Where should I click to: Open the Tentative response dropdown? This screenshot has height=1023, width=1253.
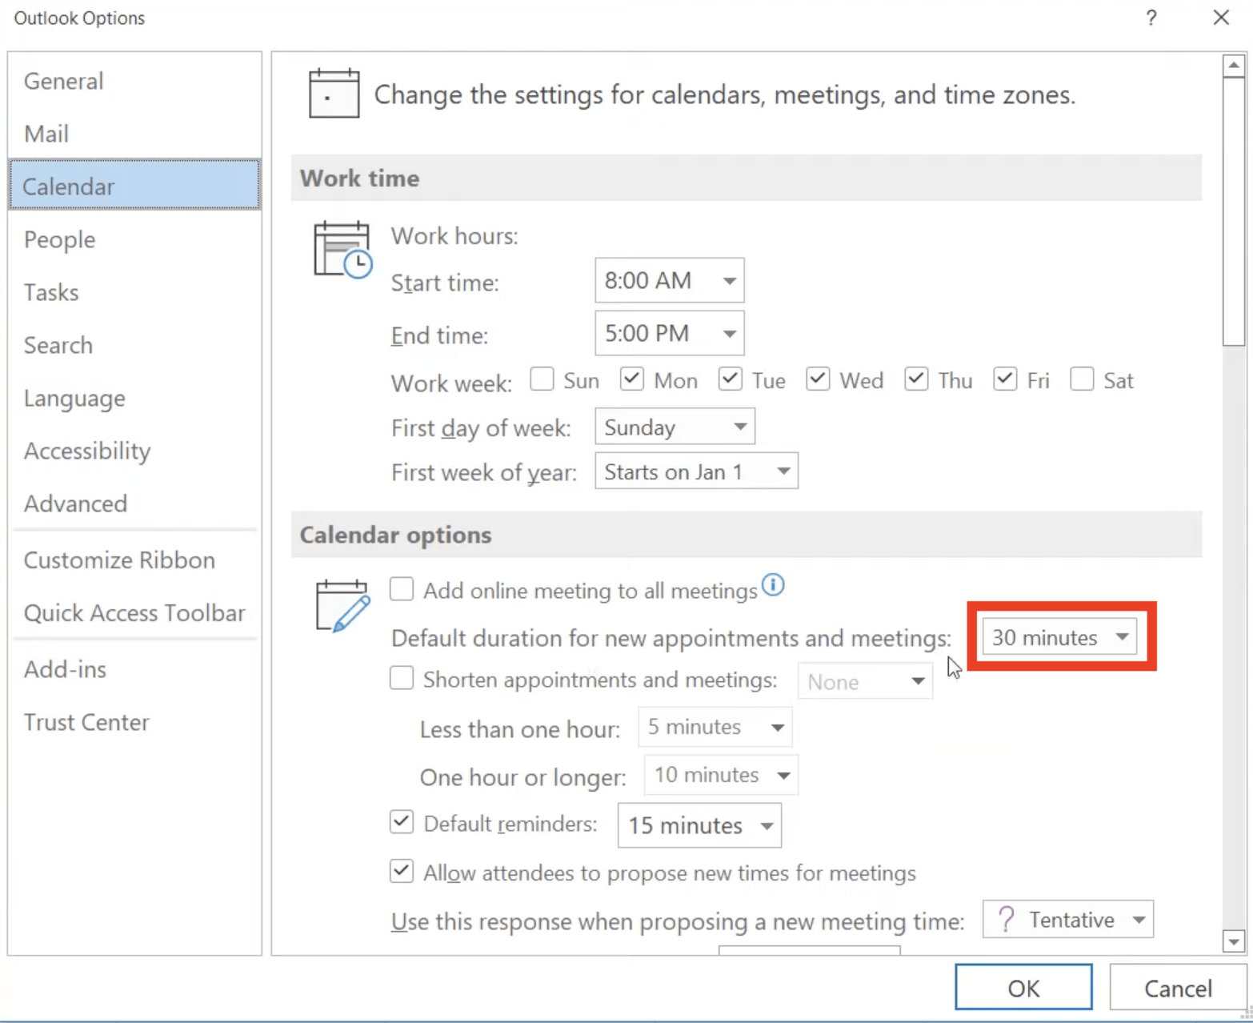pyautogui.click(x=1067, y=920)
